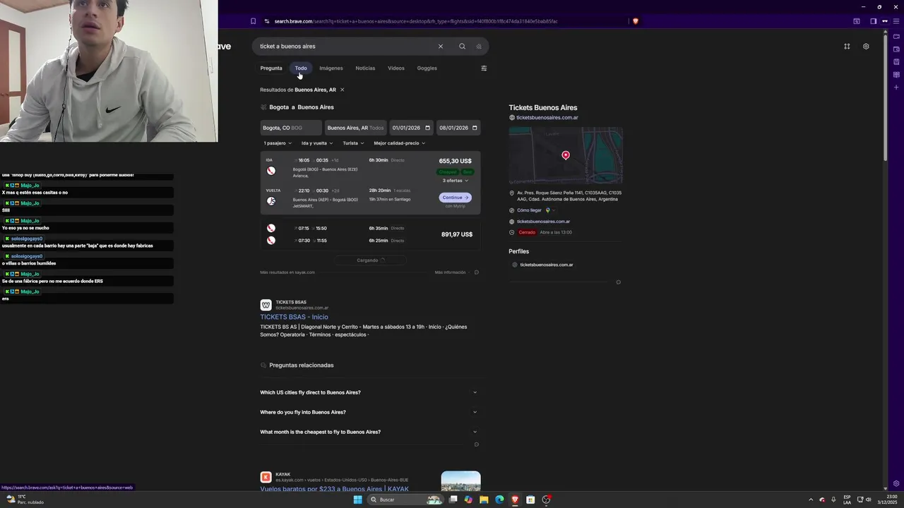The image size is (904, 508).
Task: Click the AI sparkle icon in search box
Action: 479,47
